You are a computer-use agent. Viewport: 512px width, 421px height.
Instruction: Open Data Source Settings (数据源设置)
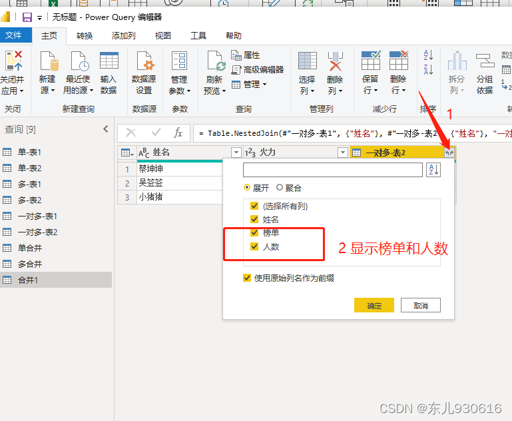coord(144,73)
